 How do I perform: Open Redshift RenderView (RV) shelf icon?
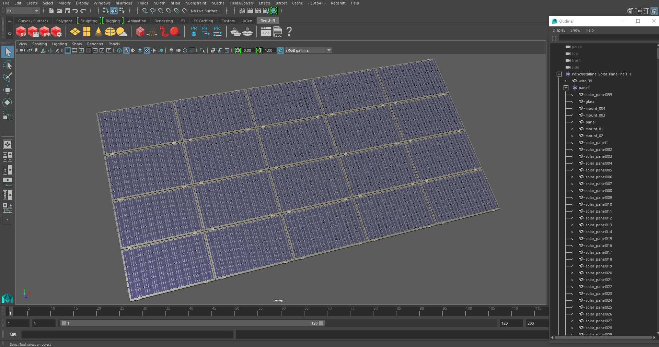(x=21, y=32)
